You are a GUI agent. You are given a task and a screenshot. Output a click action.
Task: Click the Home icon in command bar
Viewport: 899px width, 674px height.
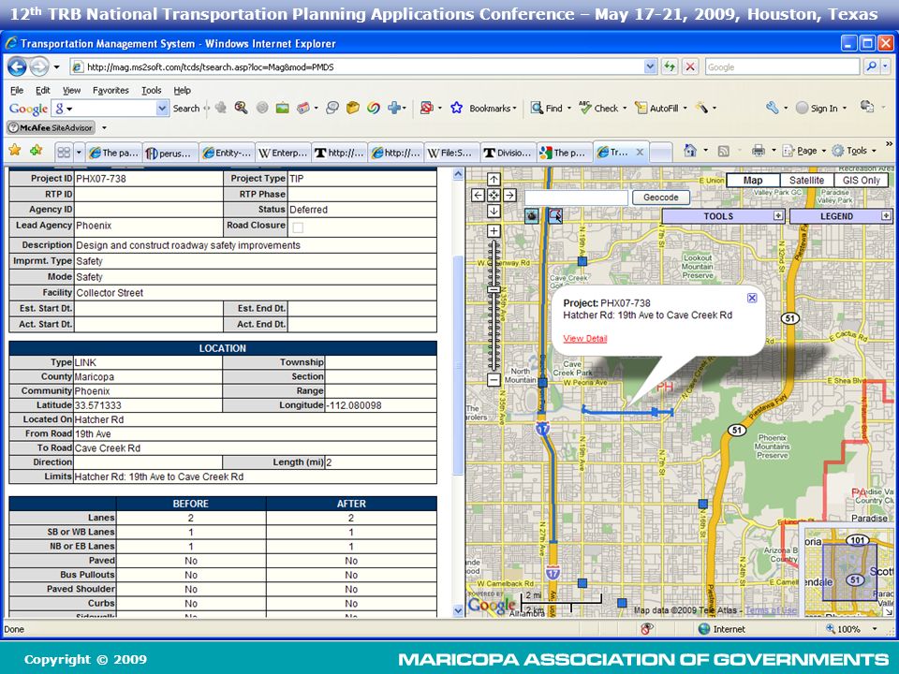690,150
